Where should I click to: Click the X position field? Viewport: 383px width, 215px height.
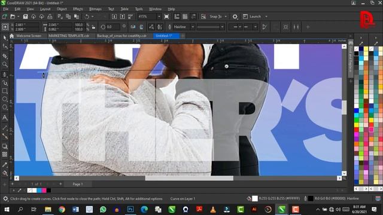[x=26, y=25]
